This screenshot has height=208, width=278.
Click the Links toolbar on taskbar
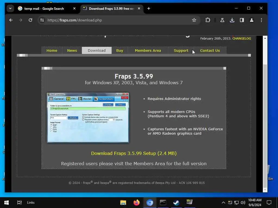[x=31, y=203]
